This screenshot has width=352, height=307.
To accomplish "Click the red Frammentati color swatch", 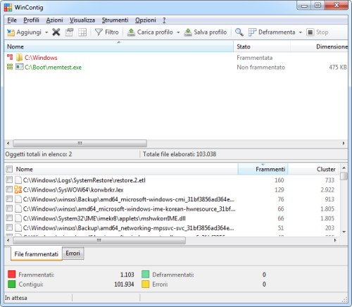I will [11, 275].
